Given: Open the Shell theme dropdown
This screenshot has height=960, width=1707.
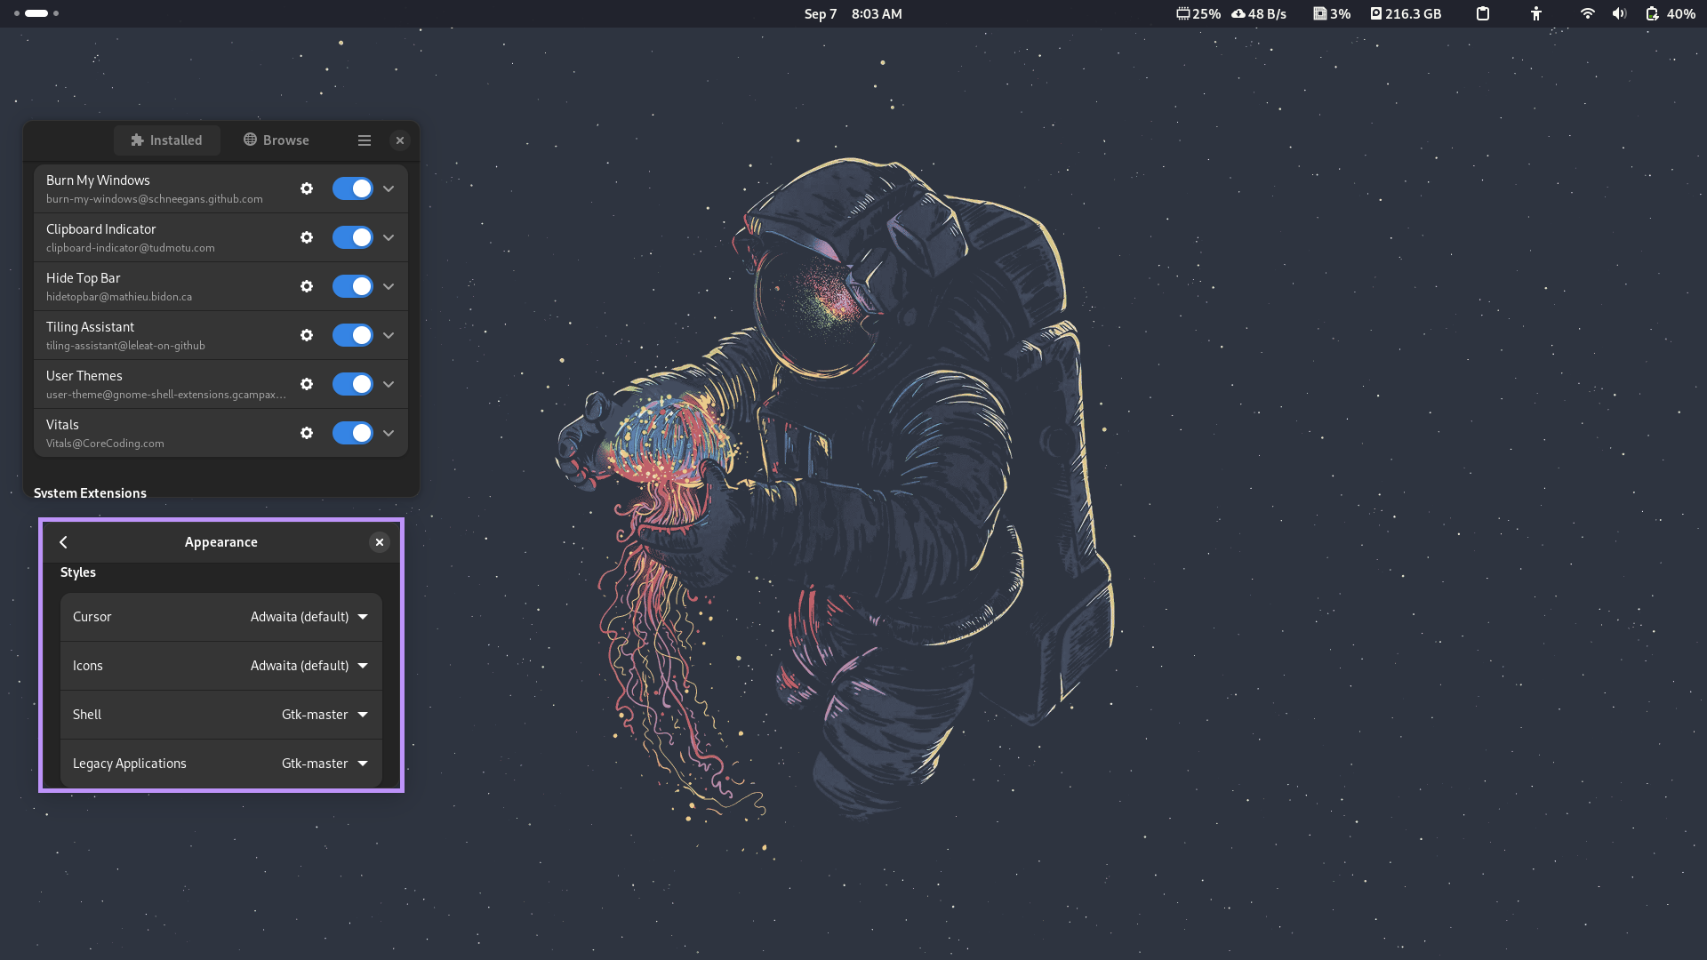Looking at the screenshot, I should pos(324,714).
